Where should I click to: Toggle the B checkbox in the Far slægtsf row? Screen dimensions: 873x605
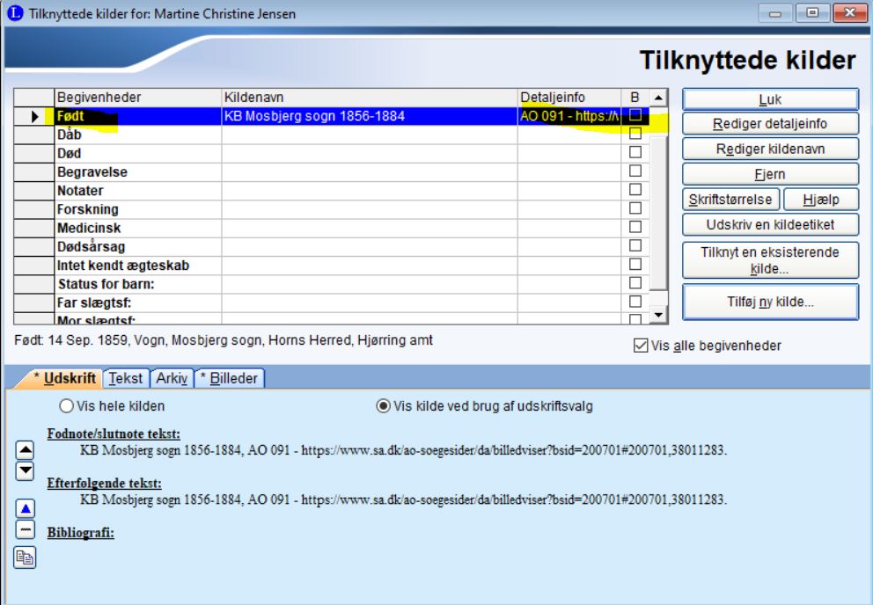pos(635,301)
